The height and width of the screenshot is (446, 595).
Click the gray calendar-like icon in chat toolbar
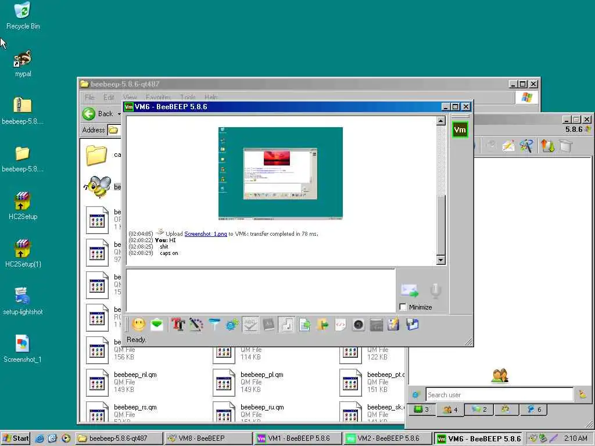(x=377, y=325)
